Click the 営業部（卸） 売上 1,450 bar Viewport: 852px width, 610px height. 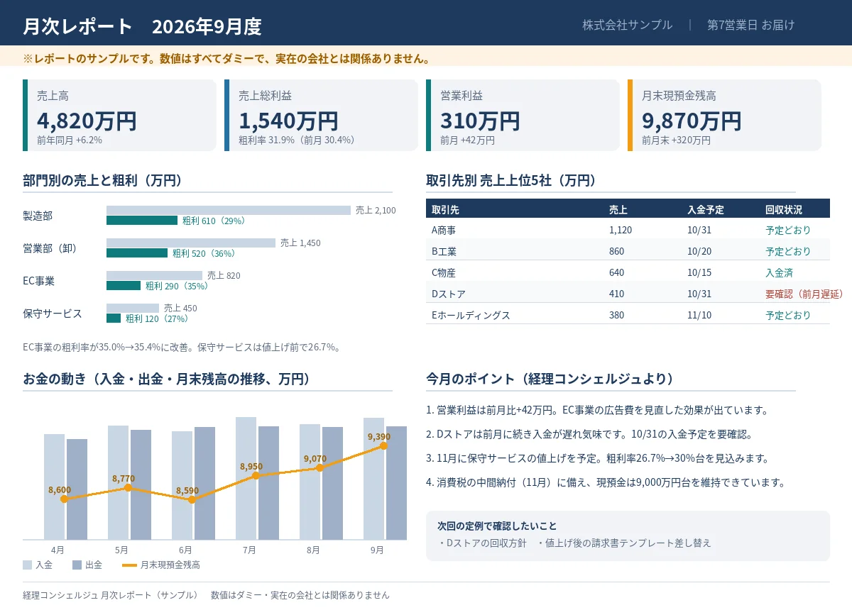[x=191, y=243]
